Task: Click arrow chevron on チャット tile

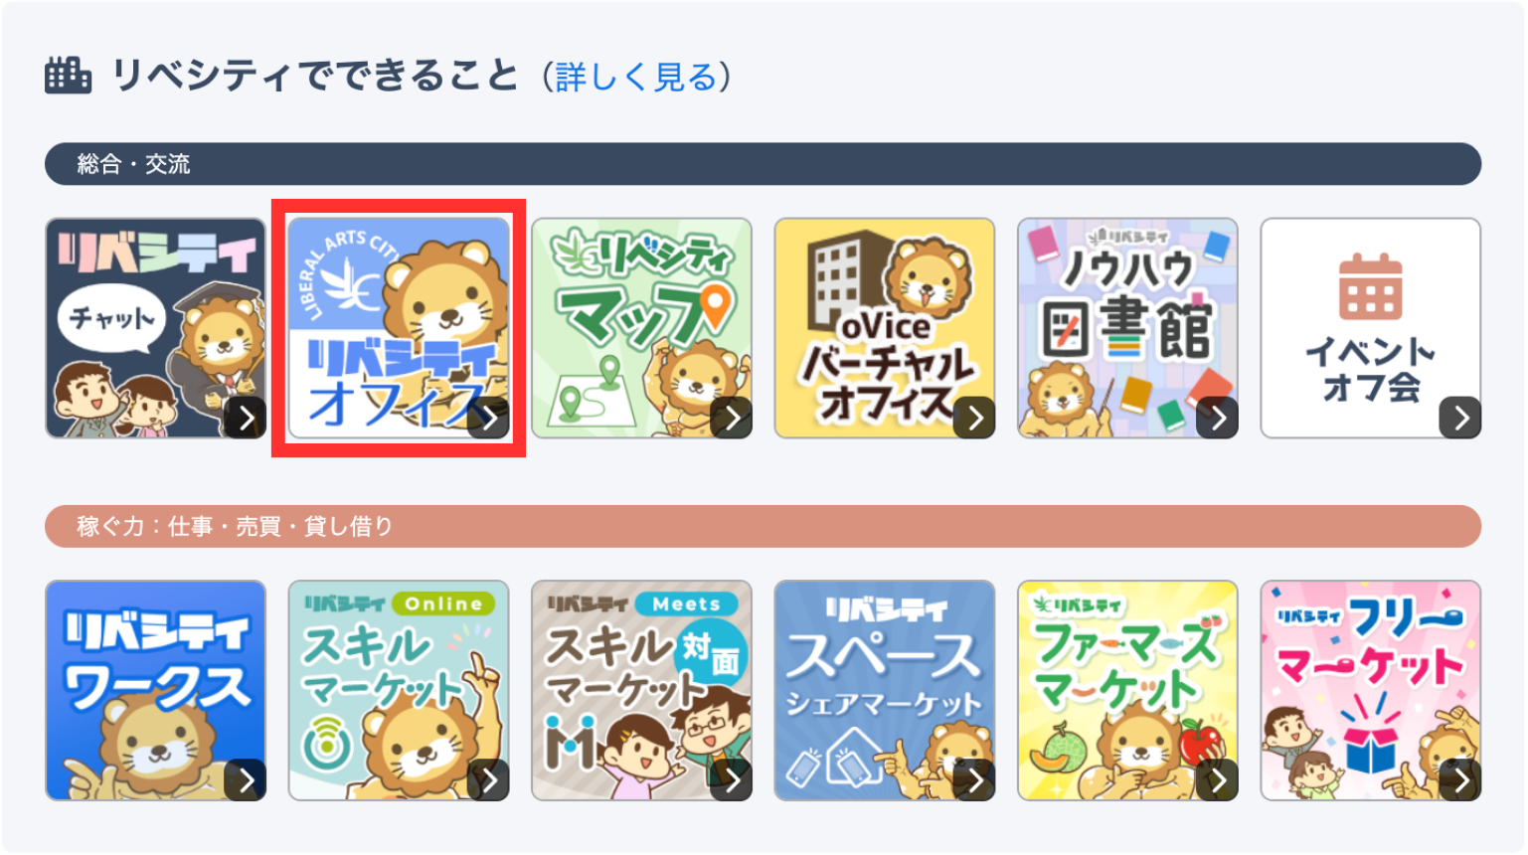Action: [x=246, y=418]
